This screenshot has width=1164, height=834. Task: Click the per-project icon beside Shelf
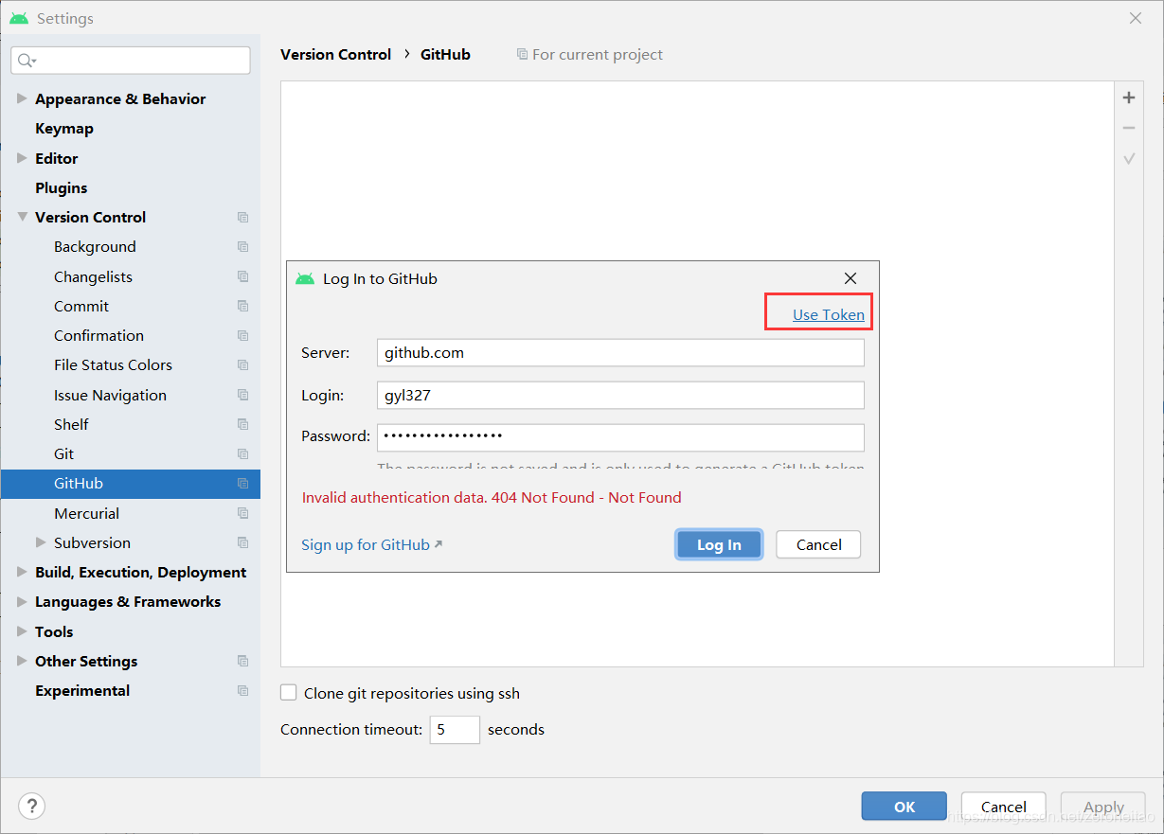242,424
